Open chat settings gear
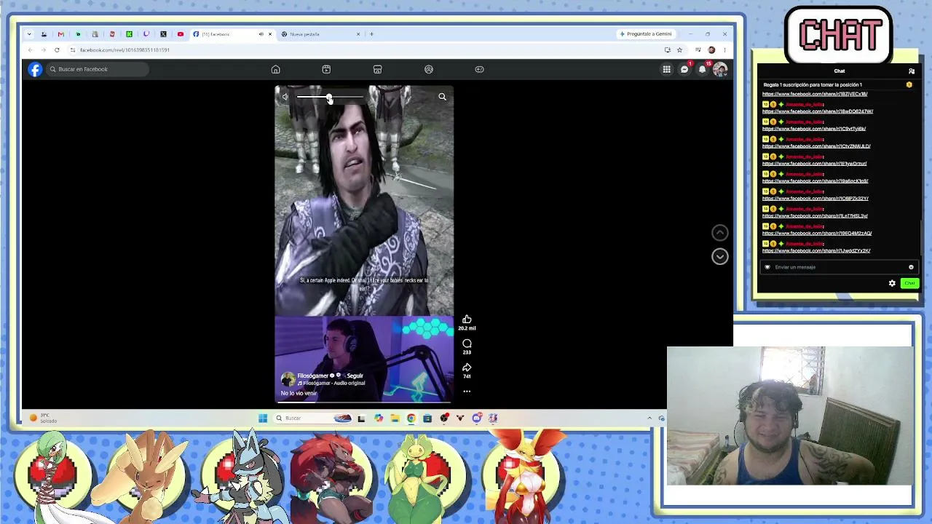The height and width of the screenshot is (524, 932). click(892, 283)
